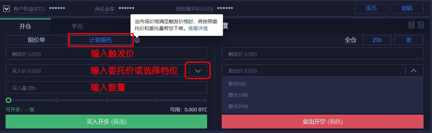
Task: Open the 查看详情 link in tooltip
Action: coord(198,28)
